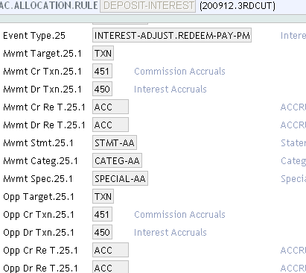
Task: Select the Mvmt Categ.25.1 CATEG-AA field
Action: [x=117, y=160]
